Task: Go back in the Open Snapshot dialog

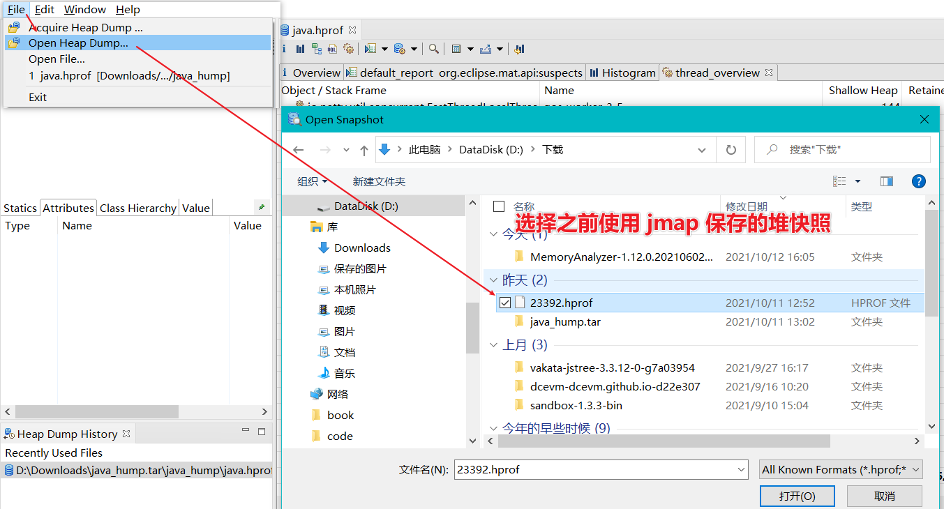Action: (x=299, y=150)
